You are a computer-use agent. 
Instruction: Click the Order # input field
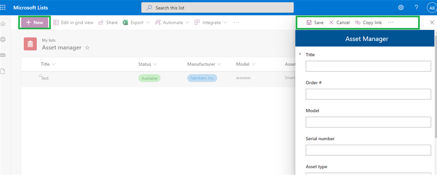pyautogui.click(x=368, y=94)
